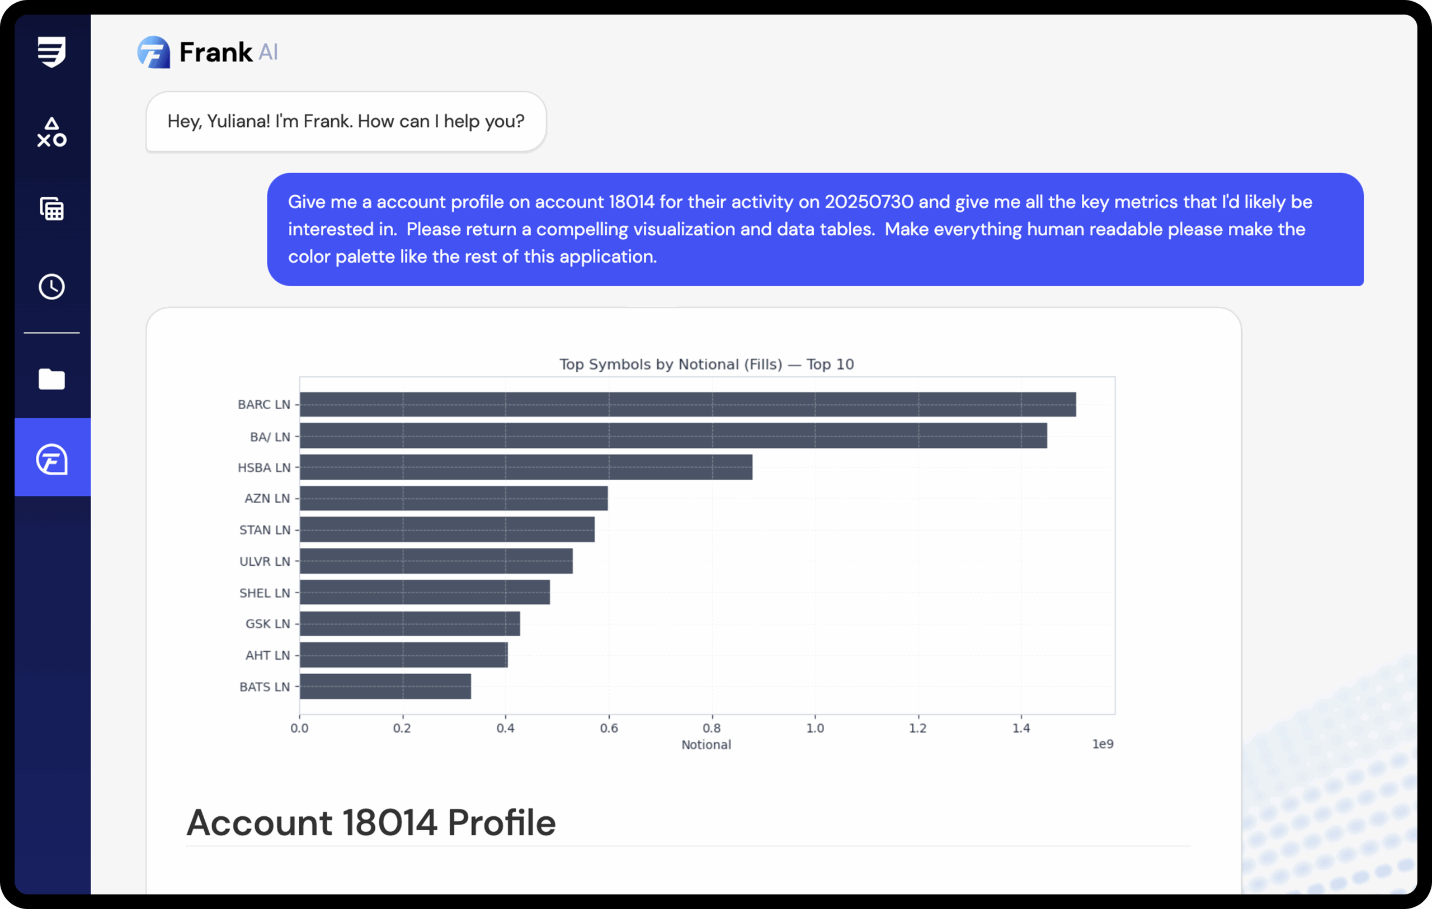Select the BATS LN bar
Image resolution: width=1432 pixels, height=909 pixels.
(x=385, y=687)
